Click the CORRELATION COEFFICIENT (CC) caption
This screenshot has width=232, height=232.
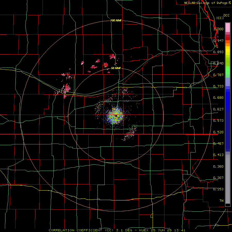[x=81, y=230]
